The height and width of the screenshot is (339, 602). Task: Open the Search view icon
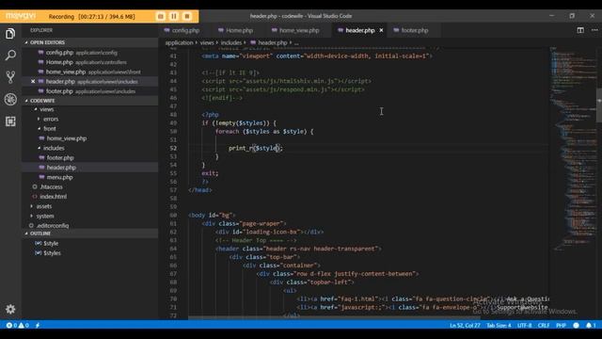[10, 56]
